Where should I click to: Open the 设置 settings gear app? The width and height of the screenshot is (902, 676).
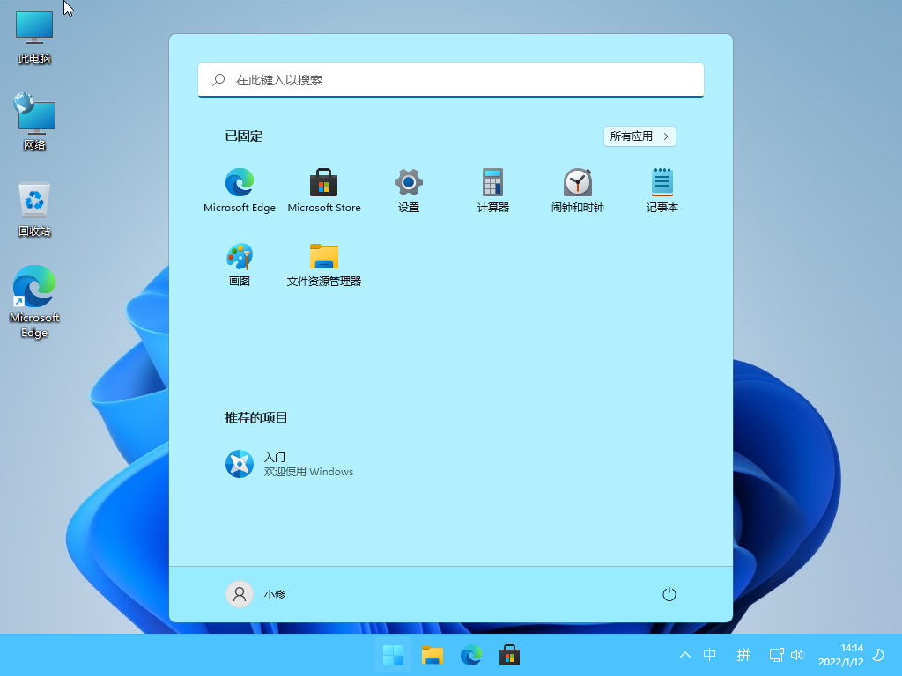[x=409, y=190]
